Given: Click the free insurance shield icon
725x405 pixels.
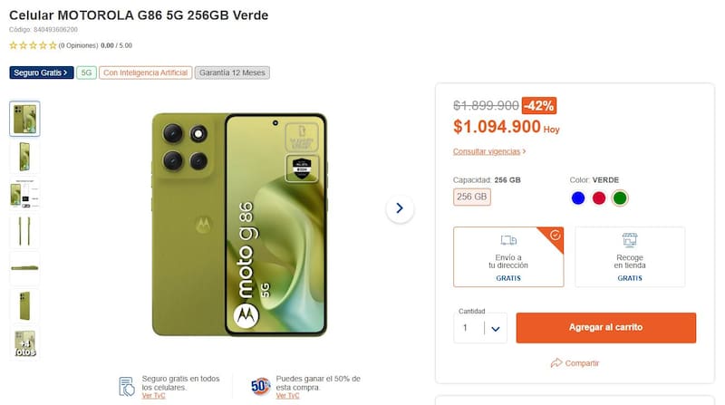Looking at the screenshot, I should [x=128, y=386].
